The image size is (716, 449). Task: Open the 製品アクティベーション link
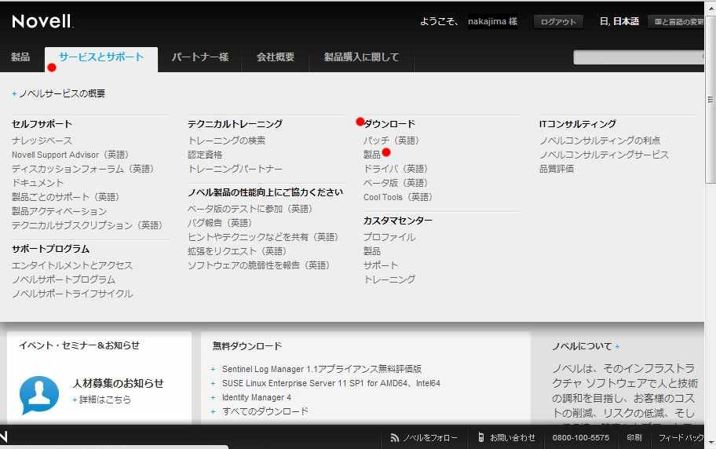click(x=60, y=211)
